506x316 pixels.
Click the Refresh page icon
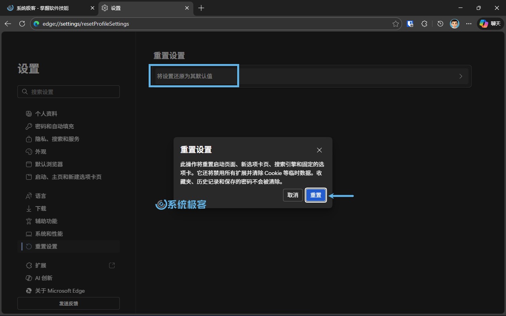(x=22, y=24)
